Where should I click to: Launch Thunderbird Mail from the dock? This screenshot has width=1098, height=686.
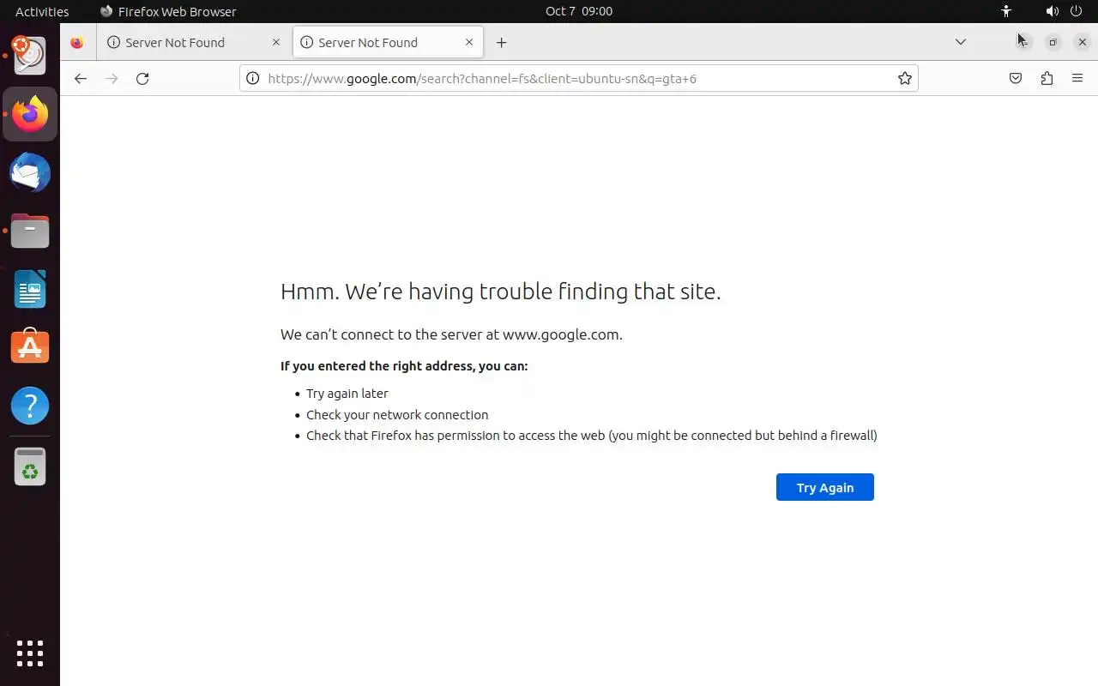(x=30, y=172)
